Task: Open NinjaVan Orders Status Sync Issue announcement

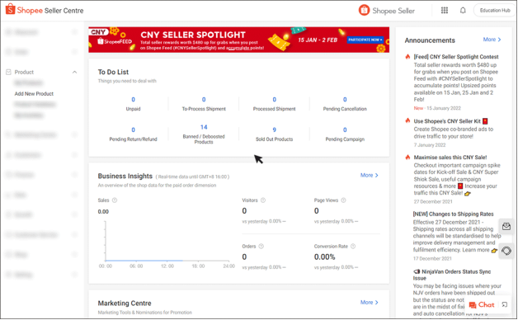Action: click(x=453, y=275)
